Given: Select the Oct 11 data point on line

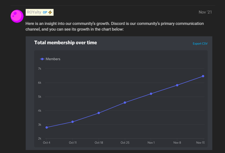Looking at the screenshot, I should click(73, 122).
